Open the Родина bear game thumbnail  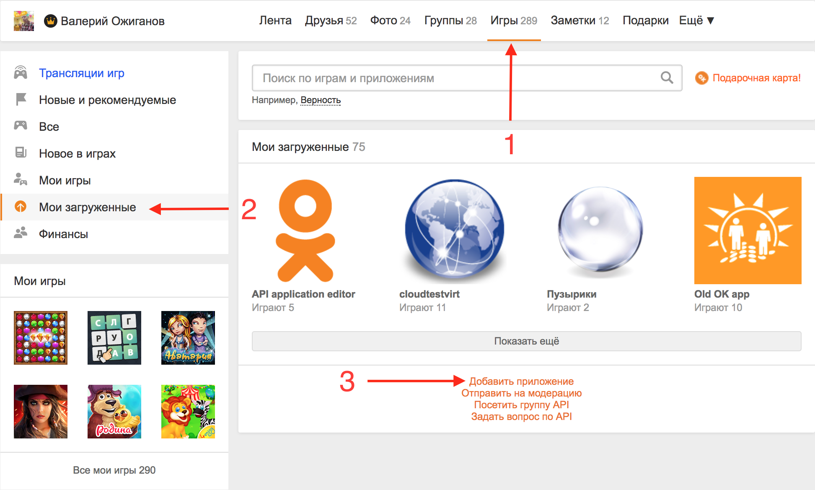click(114, 412)
